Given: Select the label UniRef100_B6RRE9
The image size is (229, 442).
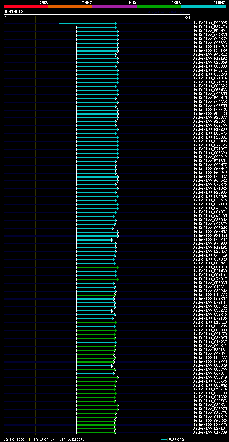Looking at the screenshot, I should pos(210,173).
